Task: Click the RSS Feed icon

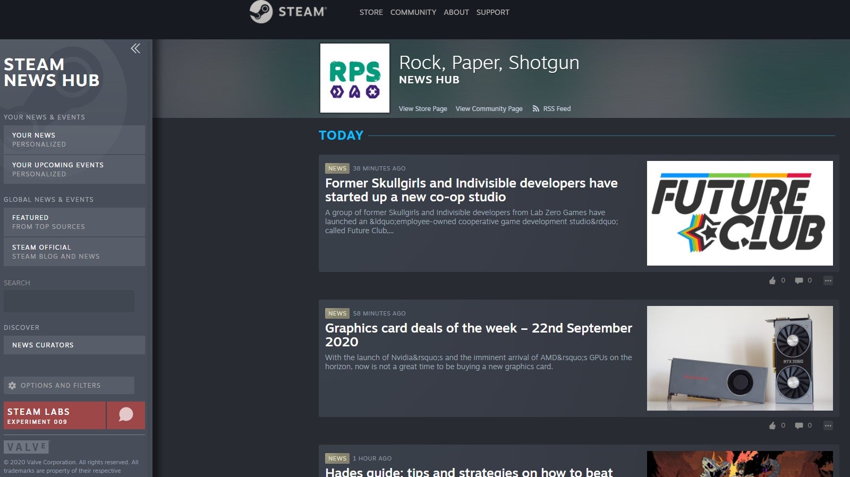Action: point(535,109)
